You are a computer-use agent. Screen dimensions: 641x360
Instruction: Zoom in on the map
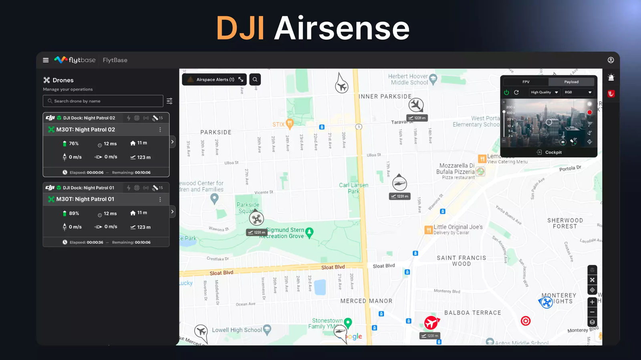coord(592,302)
